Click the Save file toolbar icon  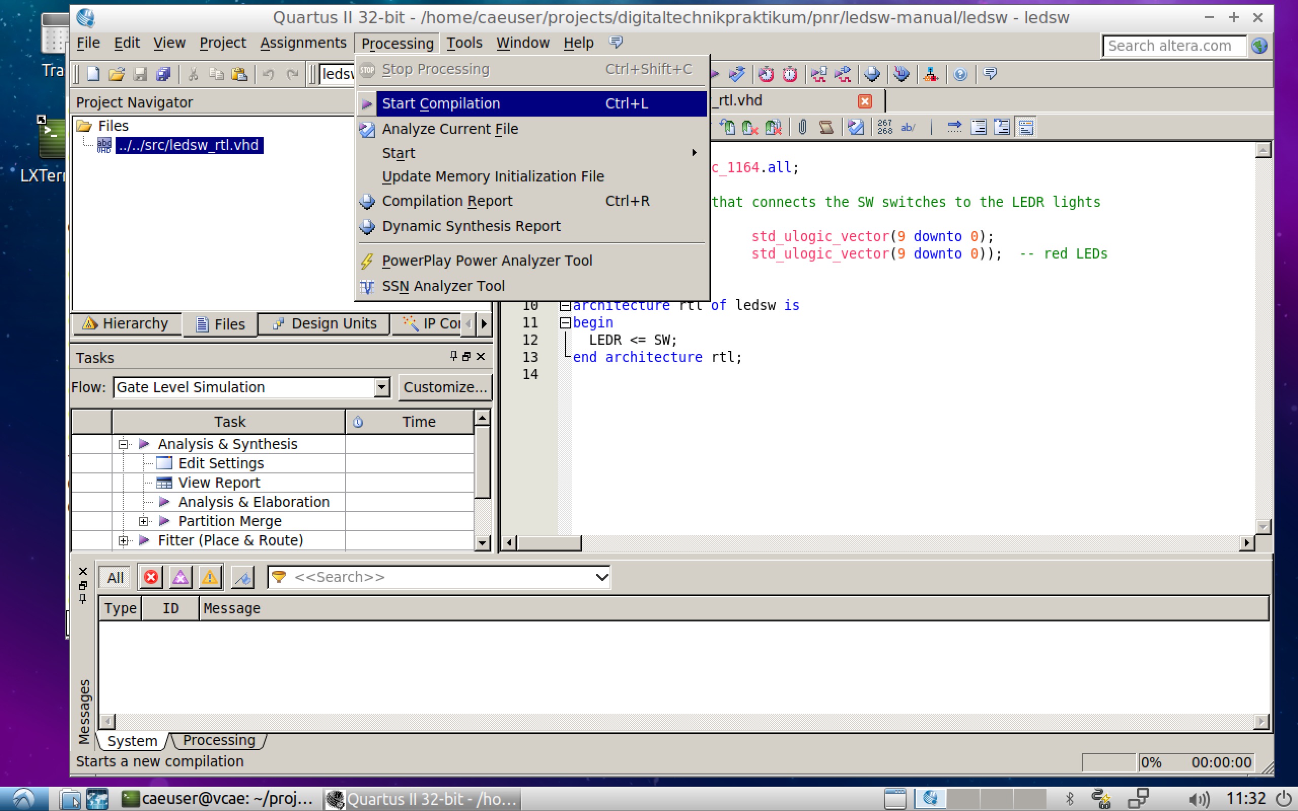(140, 74)
